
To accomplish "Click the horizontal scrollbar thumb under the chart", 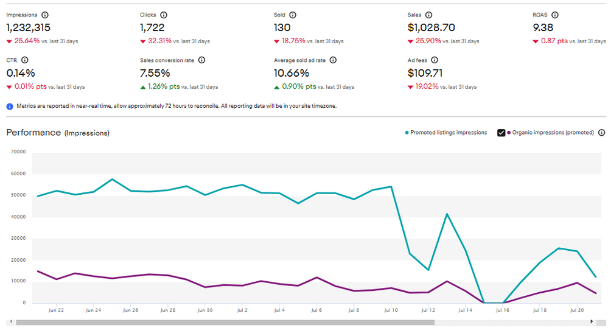I will pos(225,323).
